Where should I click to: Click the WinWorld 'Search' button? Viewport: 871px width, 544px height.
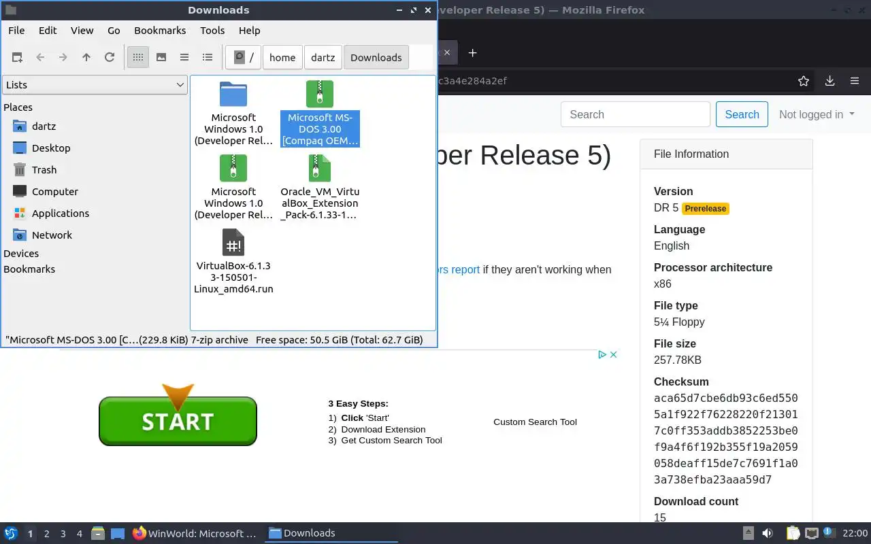(x=742, y=114)
